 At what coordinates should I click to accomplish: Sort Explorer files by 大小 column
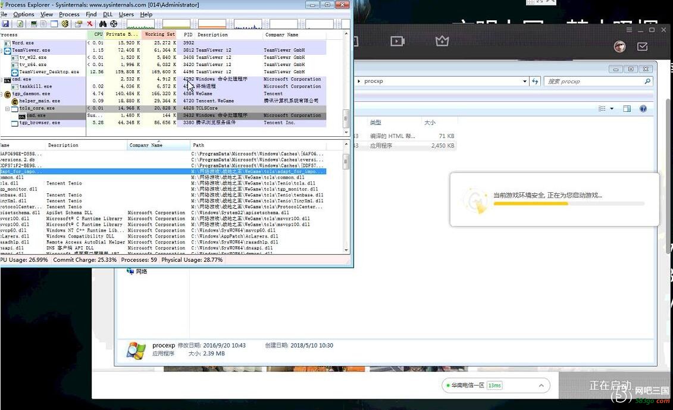coord(439,123)
